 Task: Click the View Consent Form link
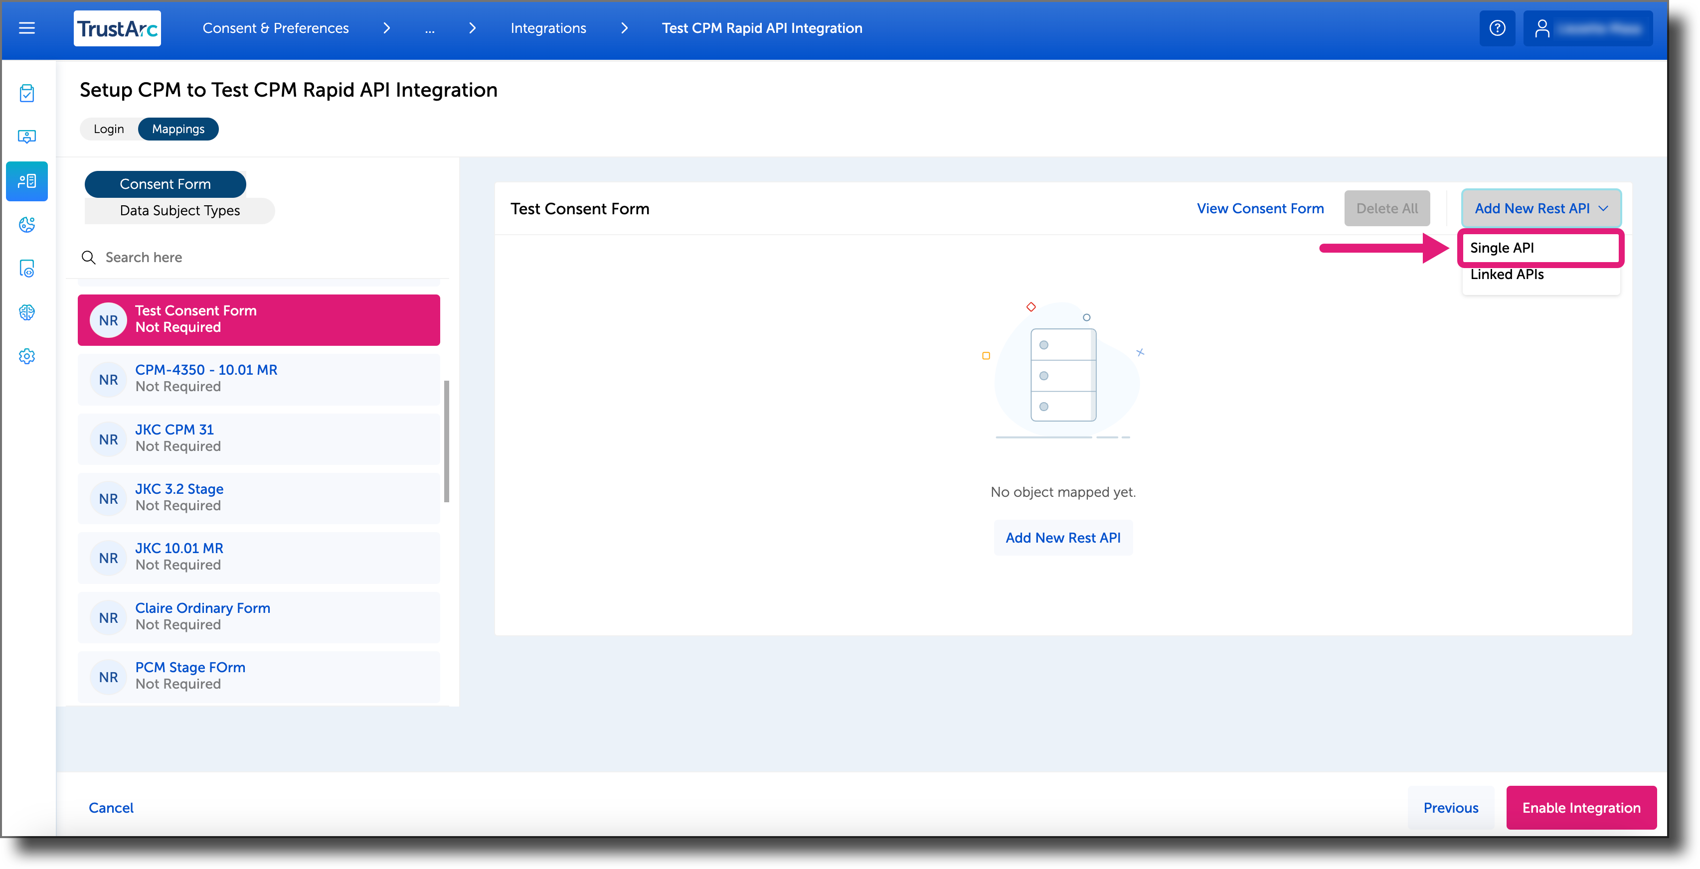tap(1259, 208)
